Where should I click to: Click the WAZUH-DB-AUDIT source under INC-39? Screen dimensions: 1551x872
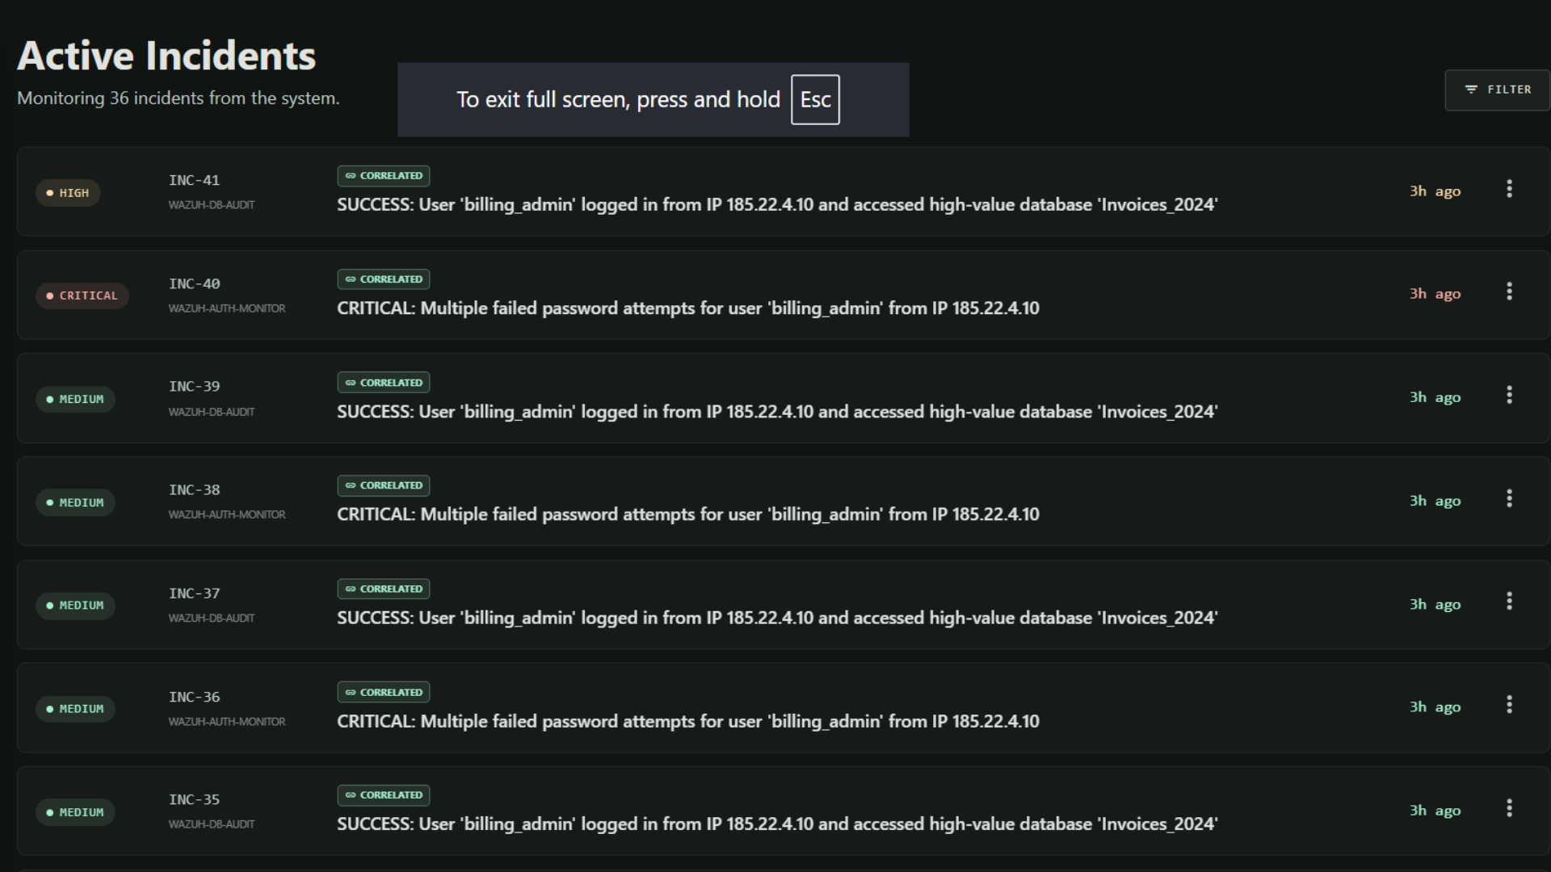(212, 412)
